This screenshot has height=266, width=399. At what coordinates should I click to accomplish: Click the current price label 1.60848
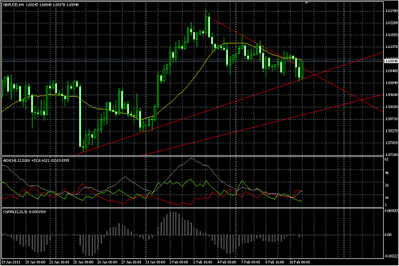391,61
